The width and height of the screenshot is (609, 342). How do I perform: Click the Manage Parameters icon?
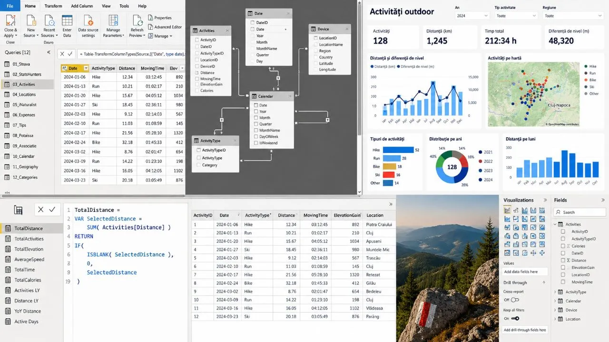[x=113, y=20]
